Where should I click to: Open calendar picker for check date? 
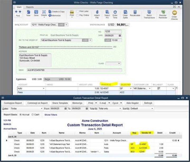(x=120, y=36)
